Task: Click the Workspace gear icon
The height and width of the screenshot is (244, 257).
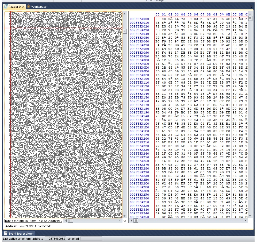Action: (28, 7)
